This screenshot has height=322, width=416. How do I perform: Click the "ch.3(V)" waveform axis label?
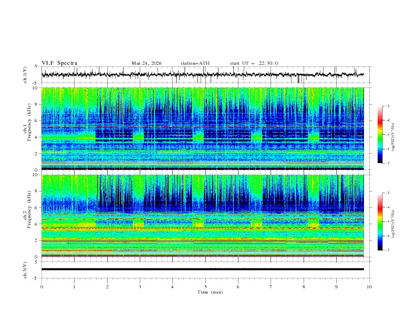(25, 270)
